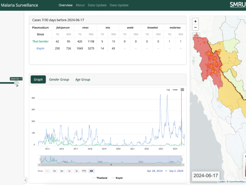
Task: Open the chart hamburger context menu
Action: (x=182, y=90)
